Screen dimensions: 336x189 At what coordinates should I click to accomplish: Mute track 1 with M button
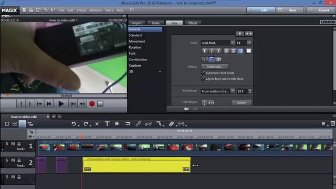coord(13,143)
